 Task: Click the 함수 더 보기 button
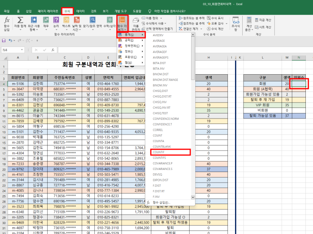pyautogui.click(x=122, y=23)
